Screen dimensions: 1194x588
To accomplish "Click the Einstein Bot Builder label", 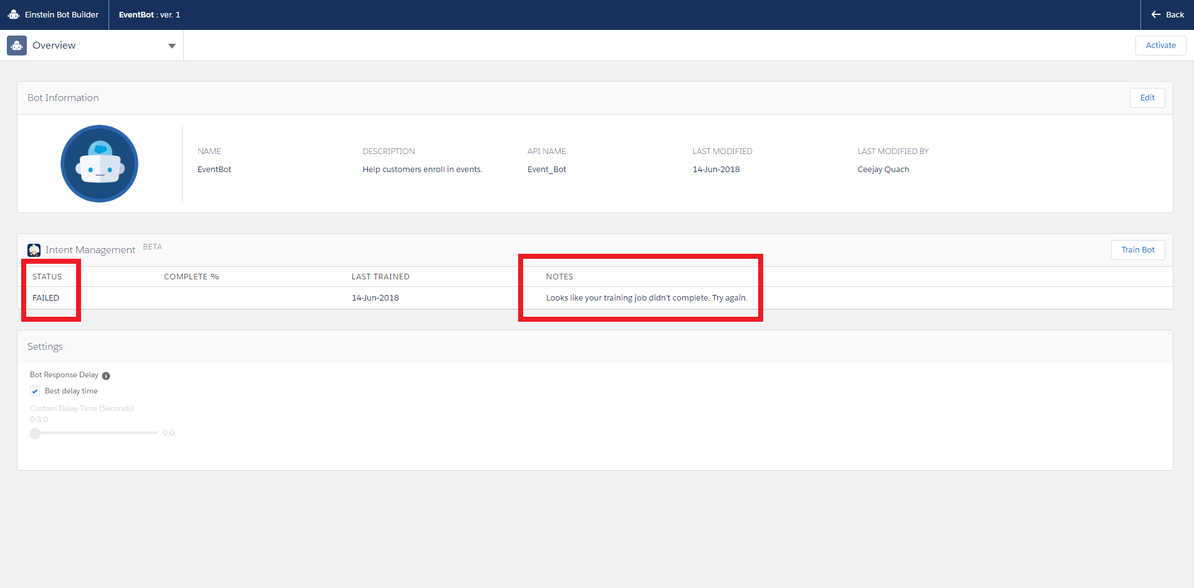I will (x=62, y=14).
